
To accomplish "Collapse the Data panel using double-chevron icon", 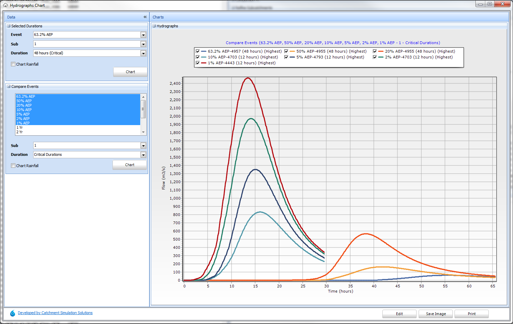I will click(145, 17).
